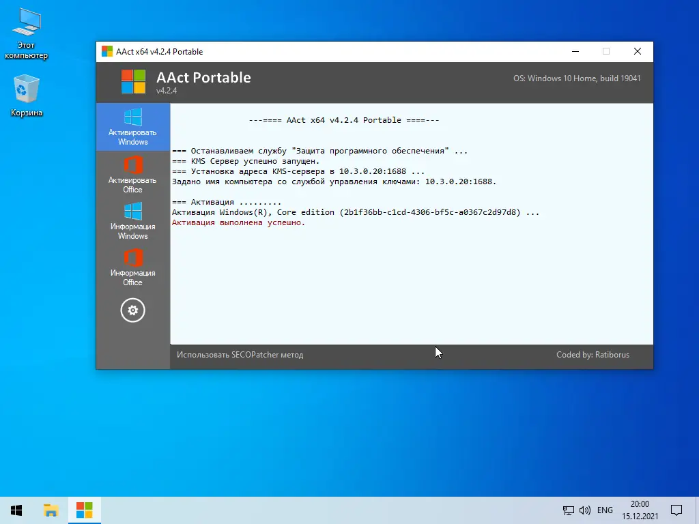Toggle the Использовать SECOPatcher метод option
The image size is (699, 524).
(x=240, y=354)
